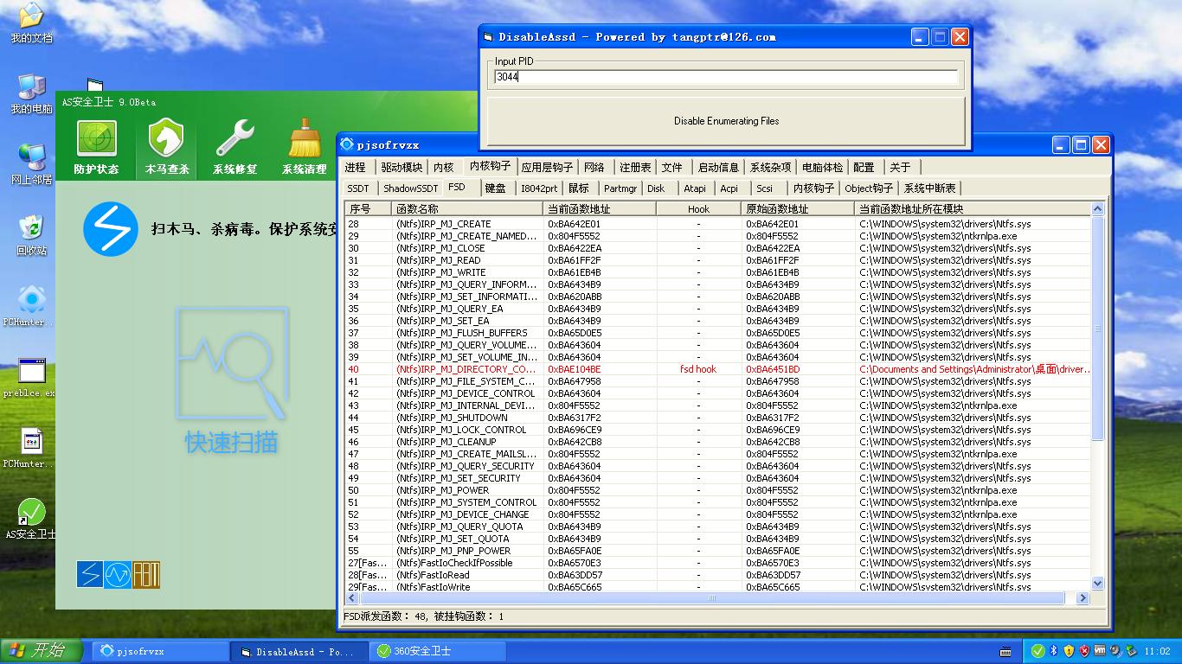Screen dimensions: 1182x664
Task: Open SSDT sub-tab
Action: (358, 188)
